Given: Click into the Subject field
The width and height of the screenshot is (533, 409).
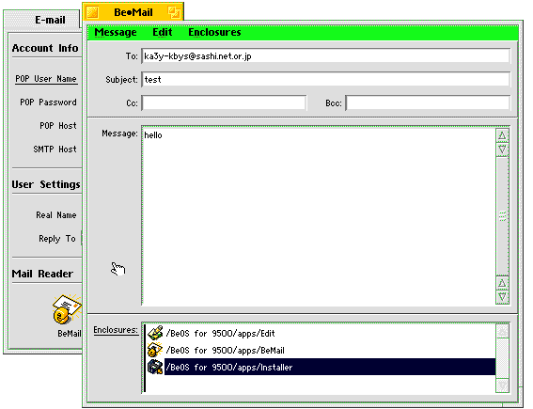Looking at the screenshot, I should pos(325,80).
